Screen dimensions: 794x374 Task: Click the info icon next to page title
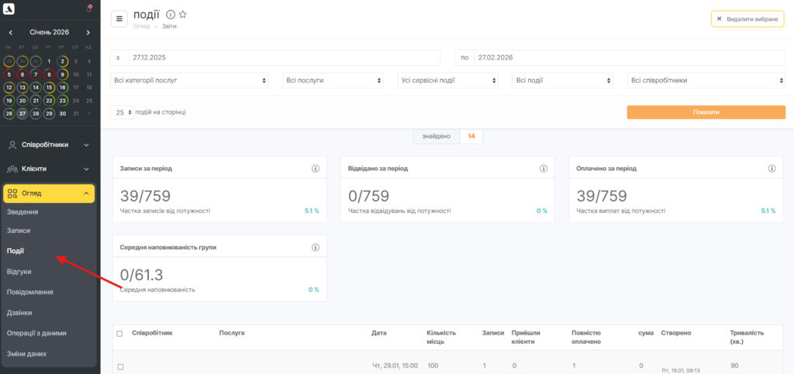pyautogui.click(x=171, y=15)
